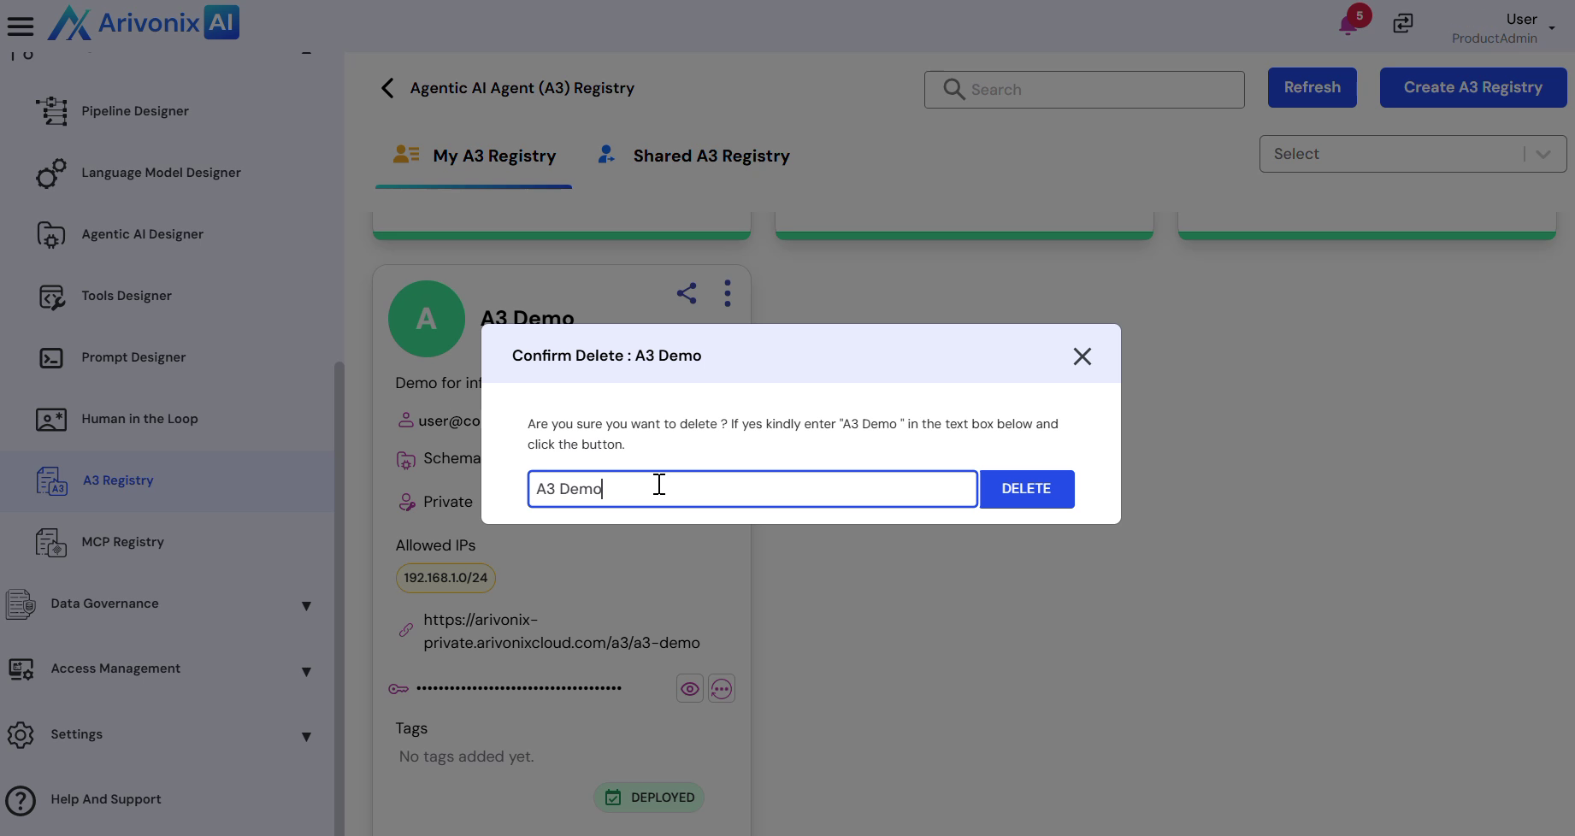Screen dimensions: 1575x836
Task: Click the share icon on A3 Demo card
Action: pos(686,293)
